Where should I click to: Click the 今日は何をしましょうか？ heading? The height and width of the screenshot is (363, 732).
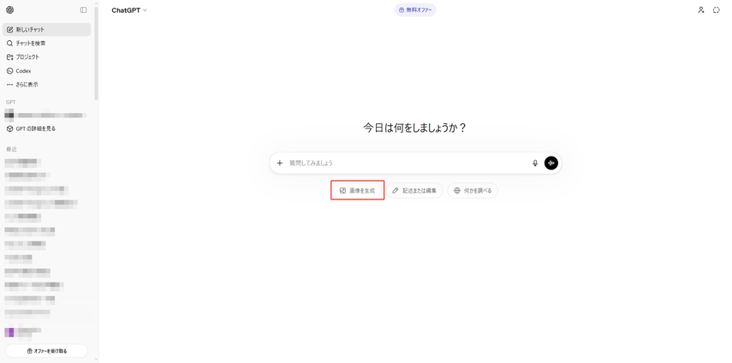point(414,128)
